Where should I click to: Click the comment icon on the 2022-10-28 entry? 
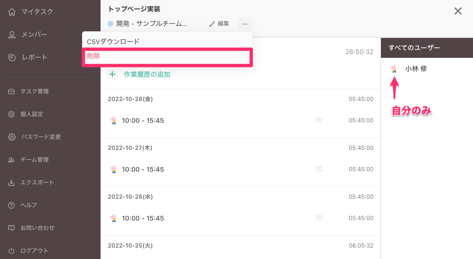click(319, 120)
